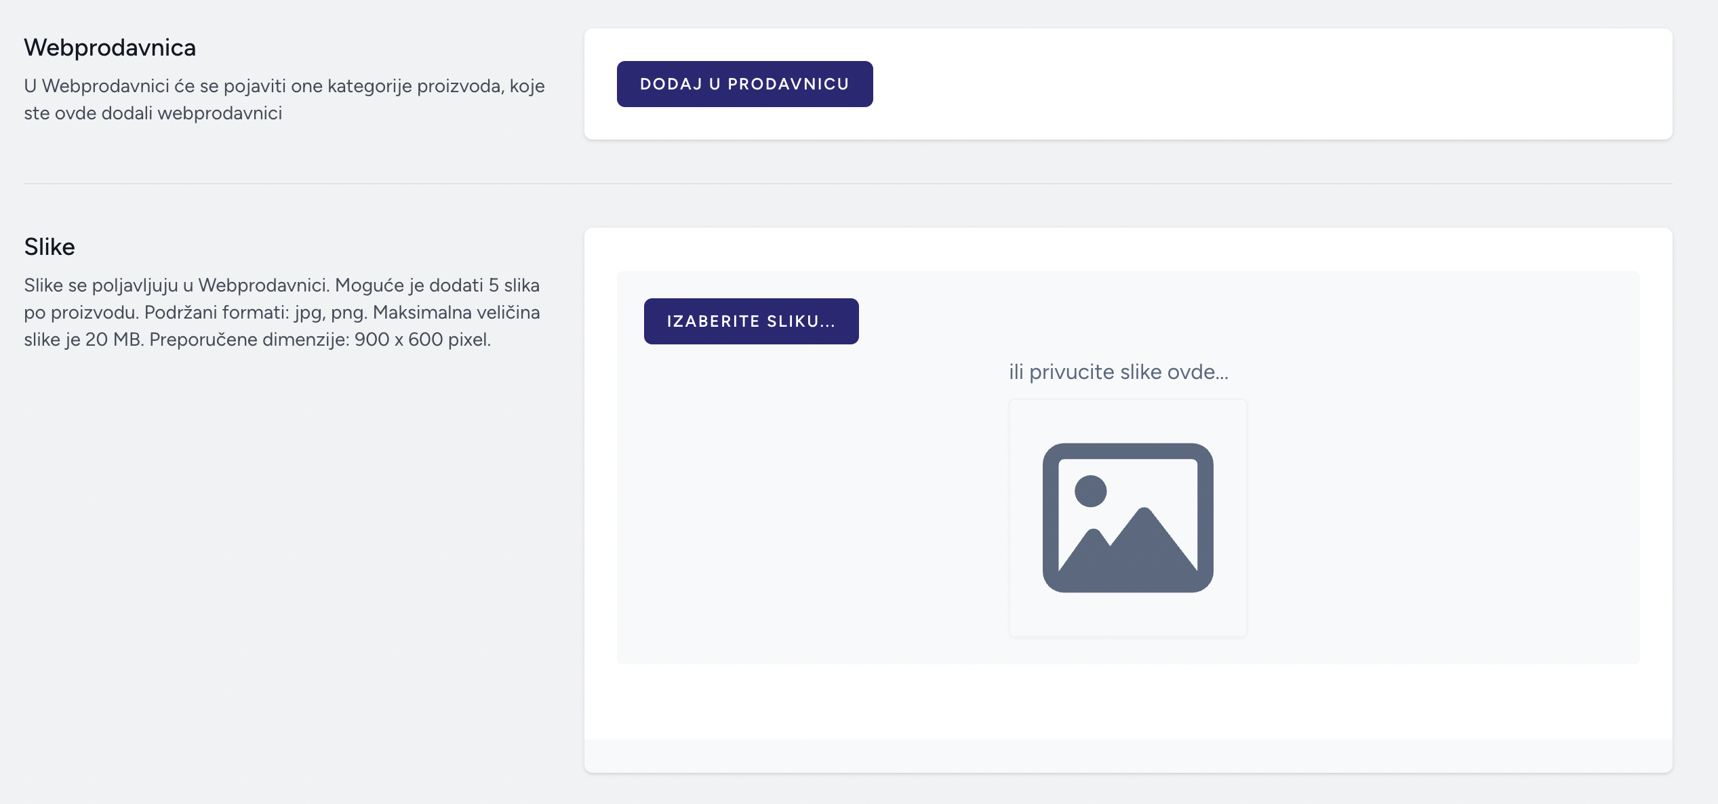The width and height of the screenshot is (1718, 804).
Task: Click the Slike description paragraph
Action: click(x=282, y=313)
